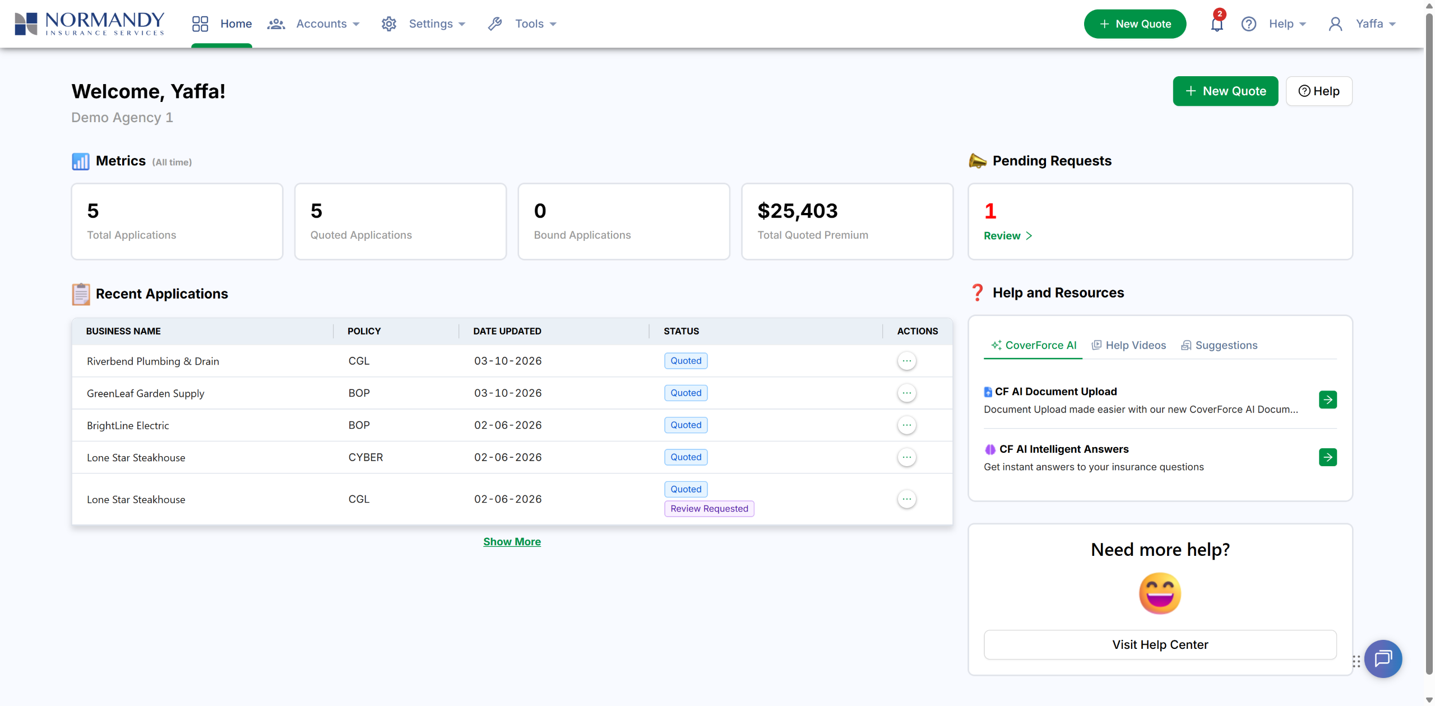The width and height of the screenshot is (1435, 706).
Task: Open actions menu for GreenLeaf Garden Supply
Action: coord(906,393)
